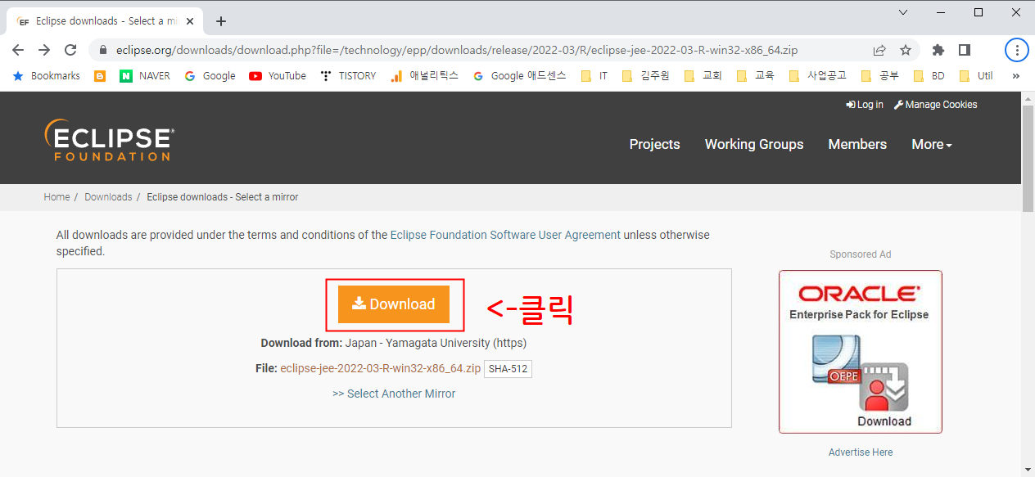Click the Log in link
The width and height of the screenshot is (1035, 477).
click(x=865, y=105)
